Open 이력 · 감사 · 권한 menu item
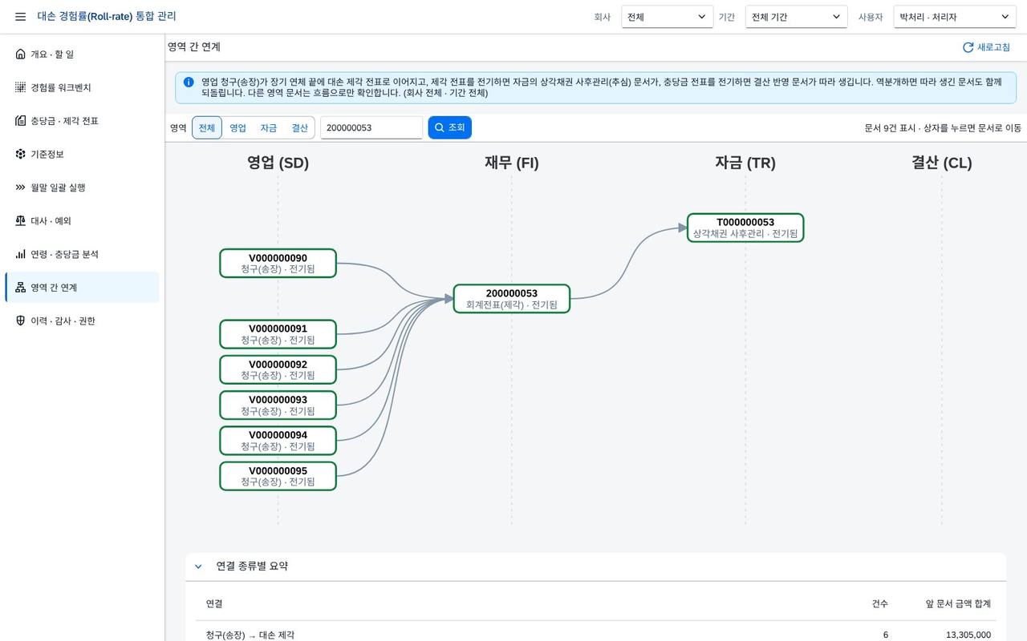The width and height of the screenshot is (1027, 641). [x=82, y=320]
